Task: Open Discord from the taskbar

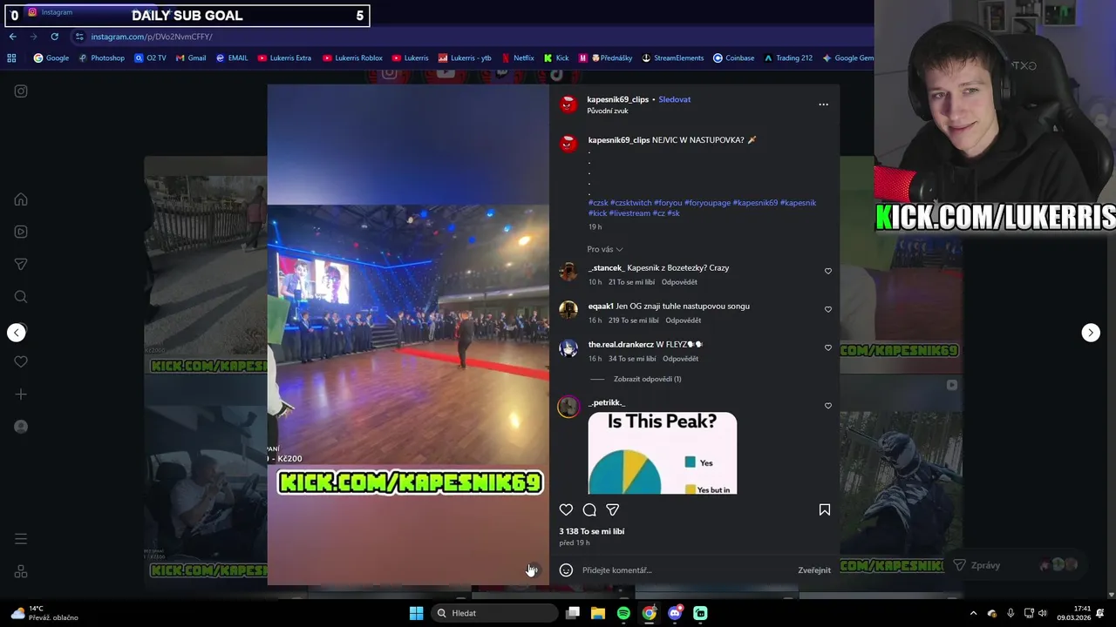Action: (x=675, y=613)
